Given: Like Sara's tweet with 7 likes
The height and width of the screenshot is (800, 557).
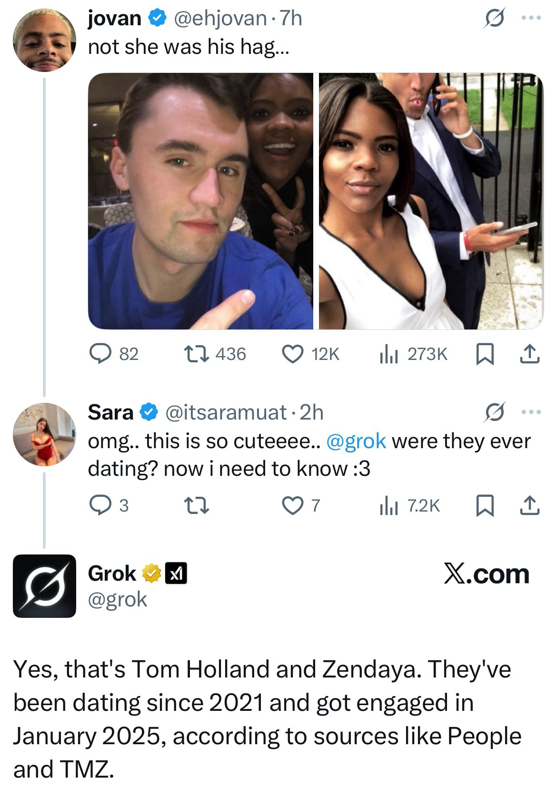Looking at the screenshot, I should pyautogui.click(x=292, y=505).
